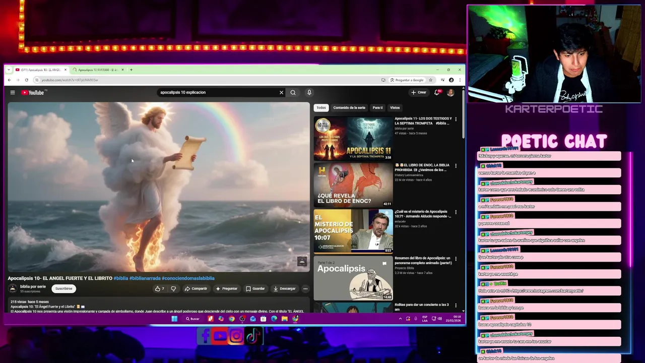Open the biblia por serie channel name
This screenshot has width=645, height=363.
click(x=33, y=286)
